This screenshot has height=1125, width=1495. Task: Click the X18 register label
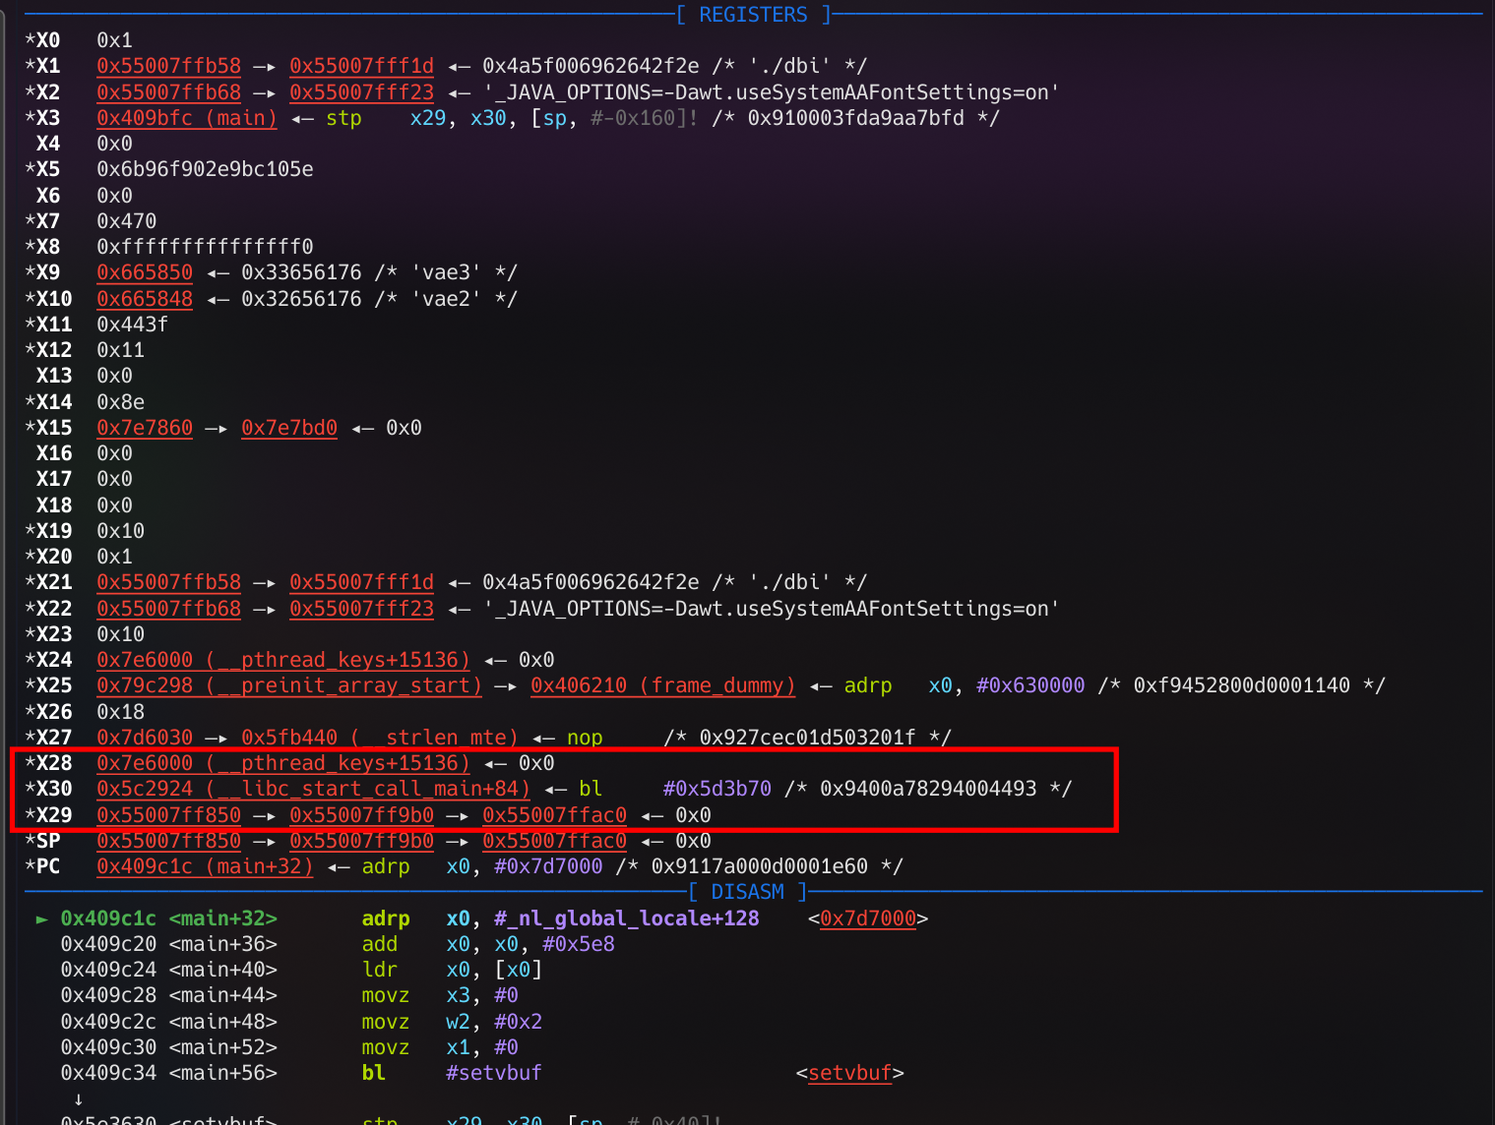pyautogui.click(x=54, y=505)
